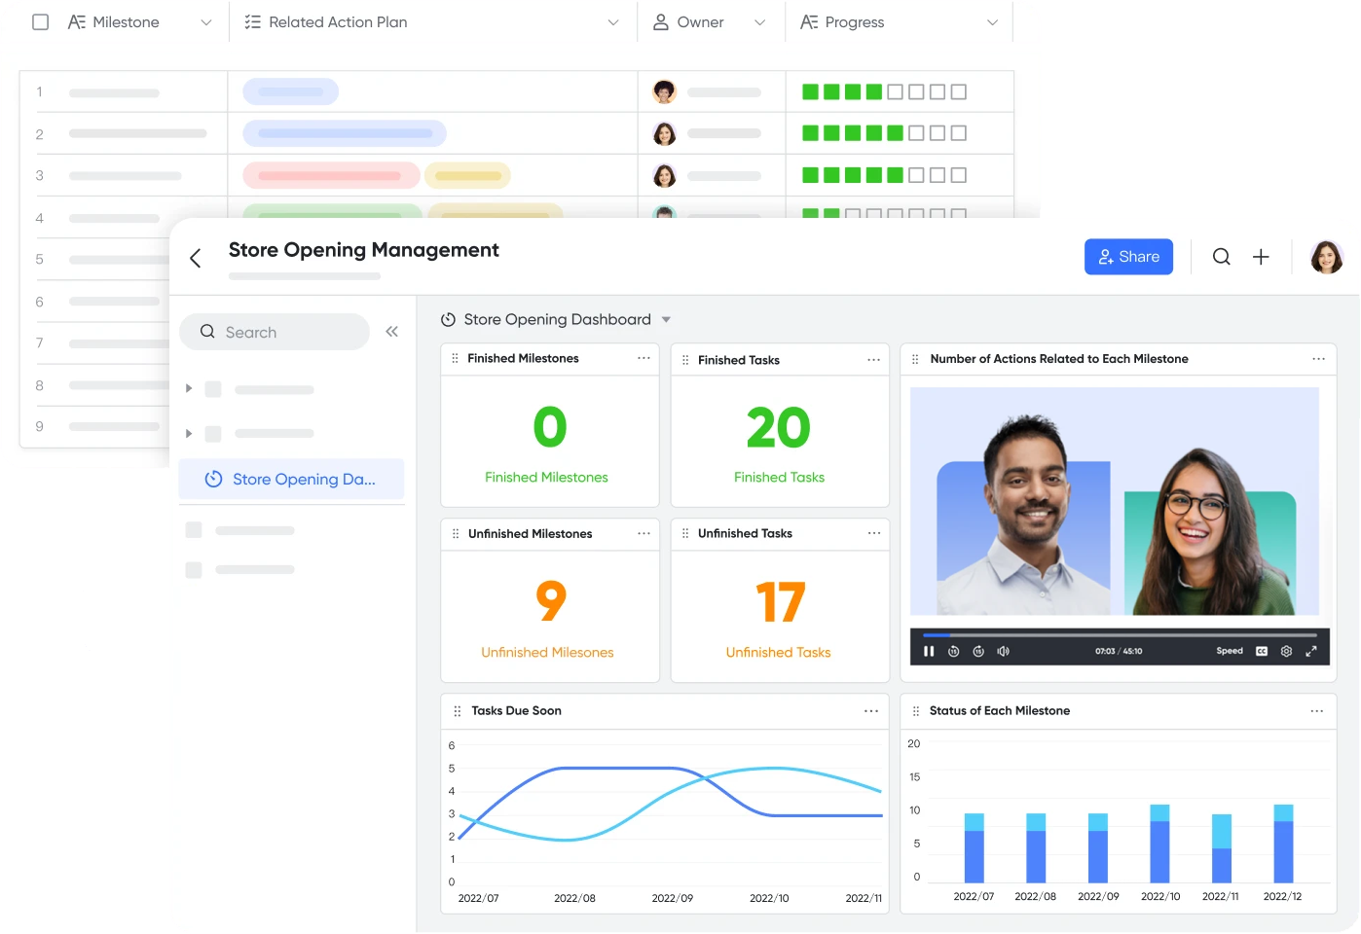Image resolution: width=1361 pixels, height=934 pixels.
Task: Click the video progress bar
Action: point(1120,634)
